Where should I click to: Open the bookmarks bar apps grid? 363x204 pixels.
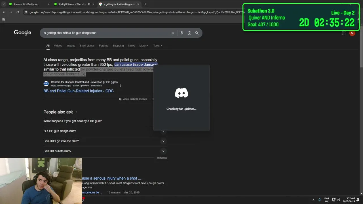tap(4, 19)
